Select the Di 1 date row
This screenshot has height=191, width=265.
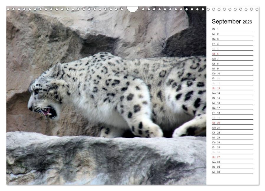click(x=233, y=29)
